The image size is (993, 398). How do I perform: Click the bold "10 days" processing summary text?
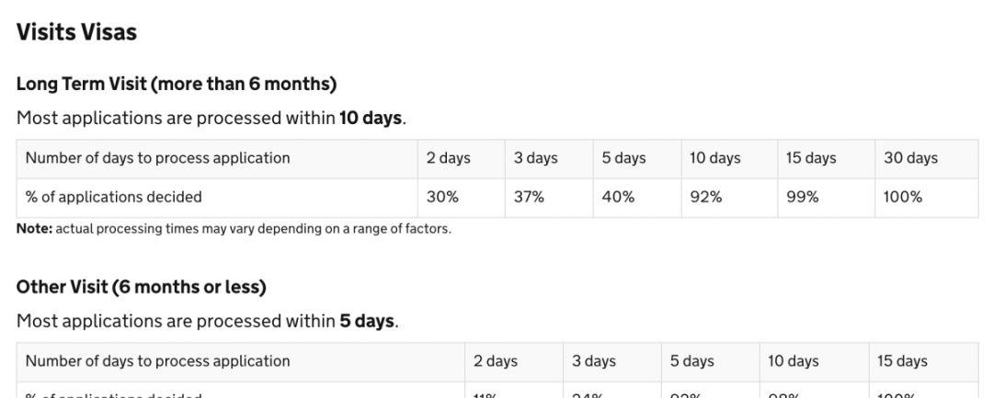pos(371,119)
